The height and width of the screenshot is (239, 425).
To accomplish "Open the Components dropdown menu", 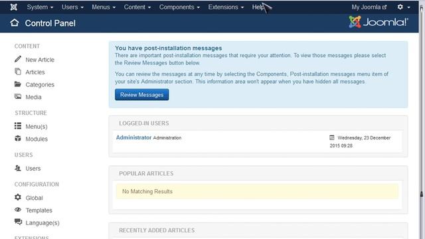I will 179,7.
